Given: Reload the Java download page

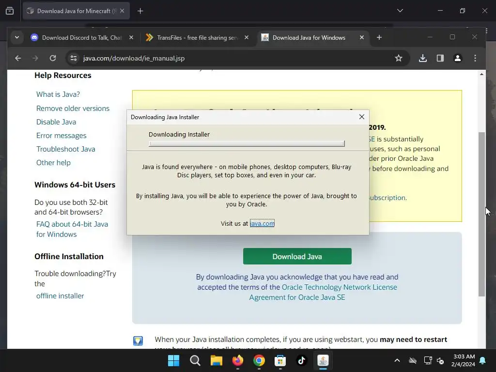Looking at the screenshot, I should click(53, 58).
